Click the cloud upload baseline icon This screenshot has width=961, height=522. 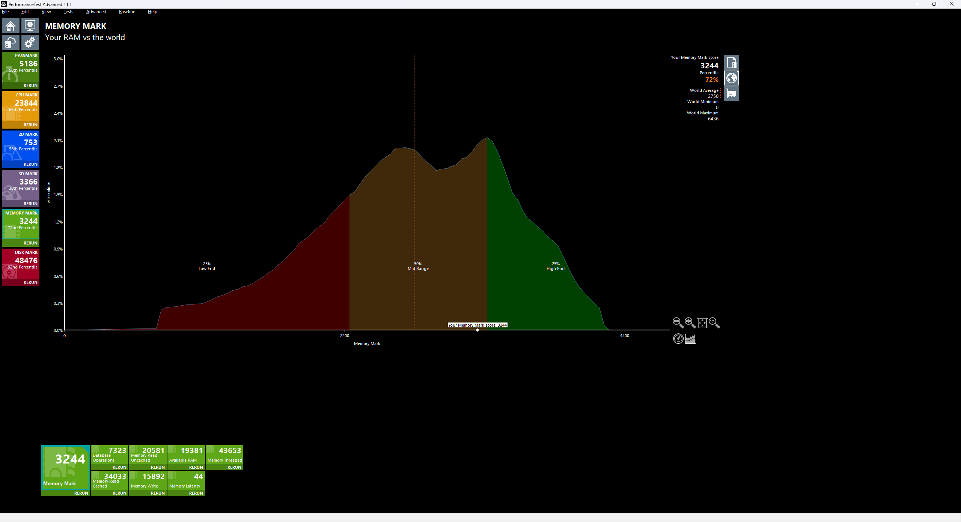click(11, 42)
